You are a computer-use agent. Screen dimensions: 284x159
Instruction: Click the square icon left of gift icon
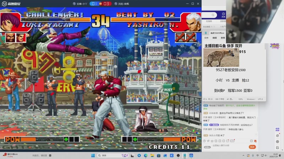tap(251, 141)
